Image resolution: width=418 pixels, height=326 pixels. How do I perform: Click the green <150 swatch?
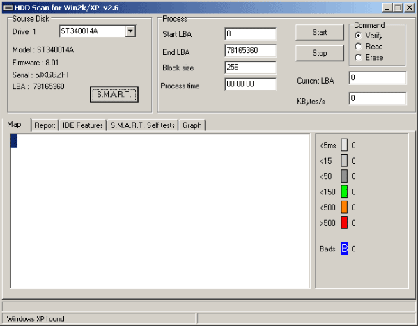click(344, 192)
